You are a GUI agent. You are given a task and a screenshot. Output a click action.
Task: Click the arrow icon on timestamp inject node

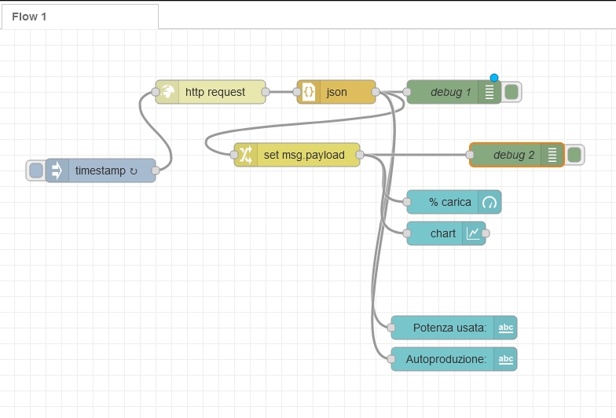tap(57, 170)
